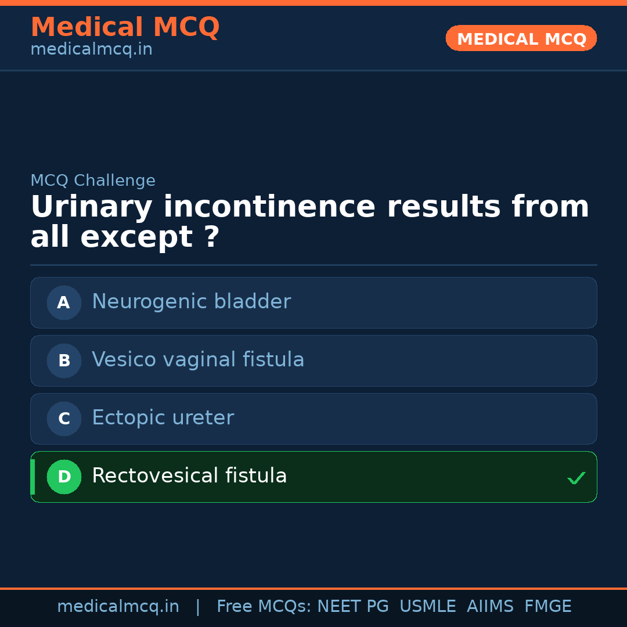627x627 pixels.
Task: Select the Rectovesical fistula answer text
Action: click(x=189, y=476)
